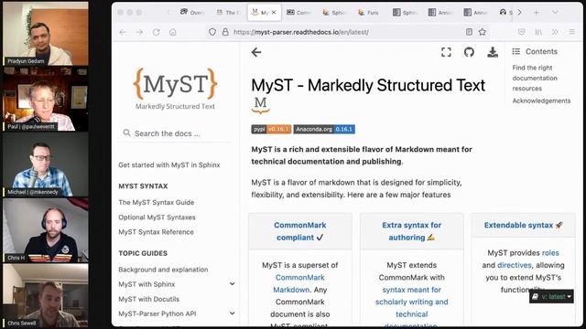Follow the 'directives' link
The width and height of the screenshot is (586, 329).
(515, 265)
